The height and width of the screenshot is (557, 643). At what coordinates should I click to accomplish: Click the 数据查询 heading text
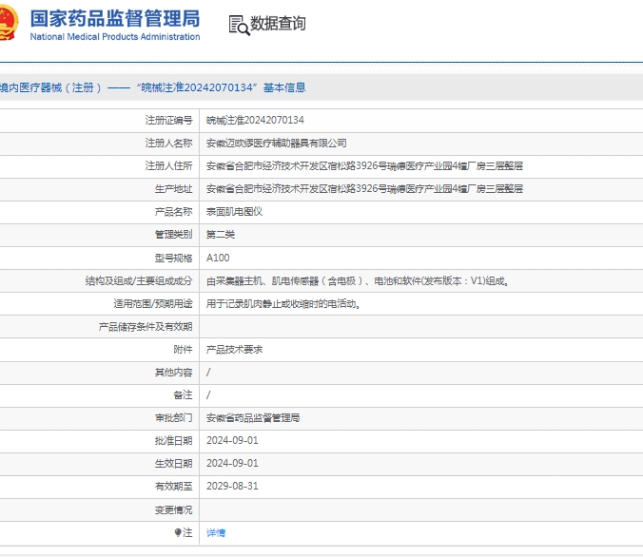point(278,24)
